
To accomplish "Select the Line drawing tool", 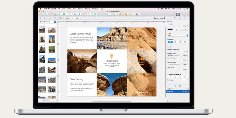I will coord(70,14).
